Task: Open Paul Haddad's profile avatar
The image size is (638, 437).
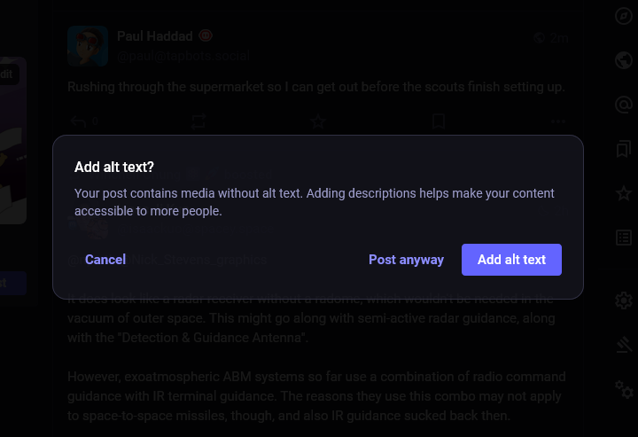Action: [x=87, y=44]
